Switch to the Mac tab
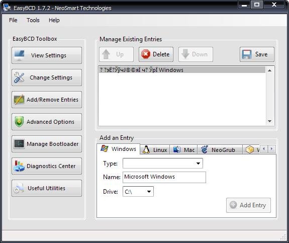 183,149
